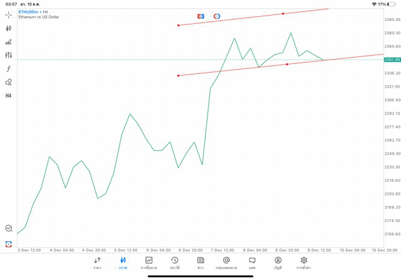The image size is (401, 280).
Task: Toggle the blue-red sell/buy button above chart
Action: tap(200, 16)
